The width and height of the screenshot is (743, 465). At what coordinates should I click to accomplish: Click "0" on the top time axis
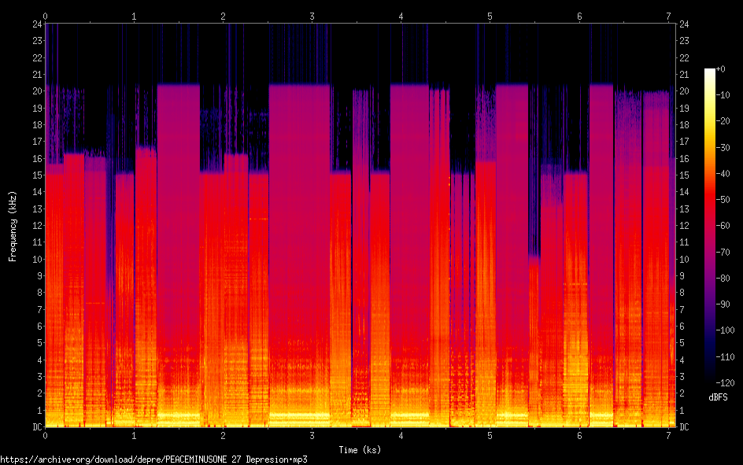[45, 17]
